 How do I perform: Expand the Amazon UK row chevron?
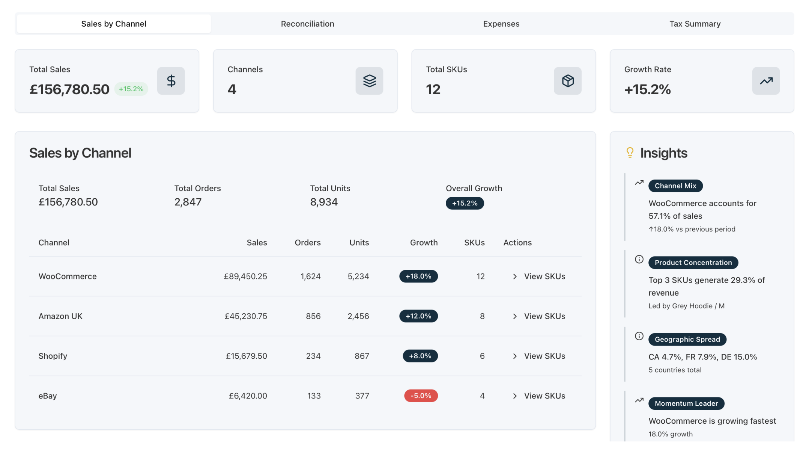coord(515,316)
